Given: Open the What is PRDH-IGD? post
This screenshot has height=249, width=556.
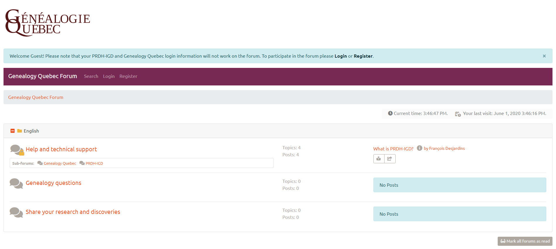Looking at the screenshot, I should click(393, 149).
